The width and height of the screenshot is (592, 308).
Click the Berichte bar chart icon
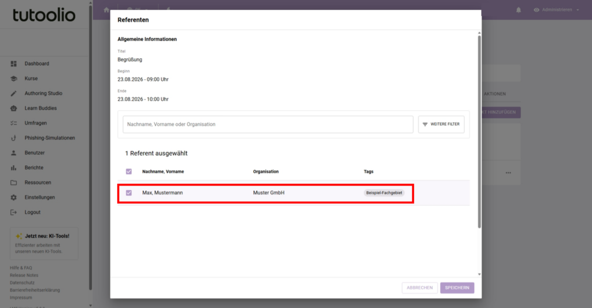point(14,168)
